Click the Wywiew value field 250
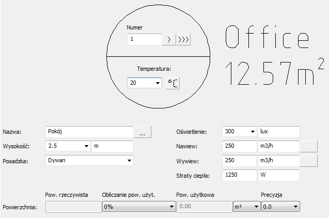 pyautogui.click(x=240, y=161)
